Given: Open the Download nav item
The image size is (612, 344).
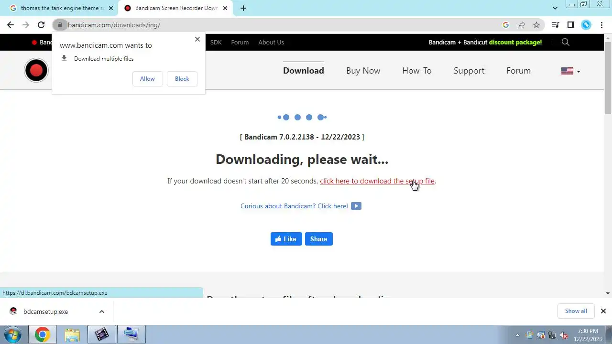Looking at the screenshot, I should (304, 71).
